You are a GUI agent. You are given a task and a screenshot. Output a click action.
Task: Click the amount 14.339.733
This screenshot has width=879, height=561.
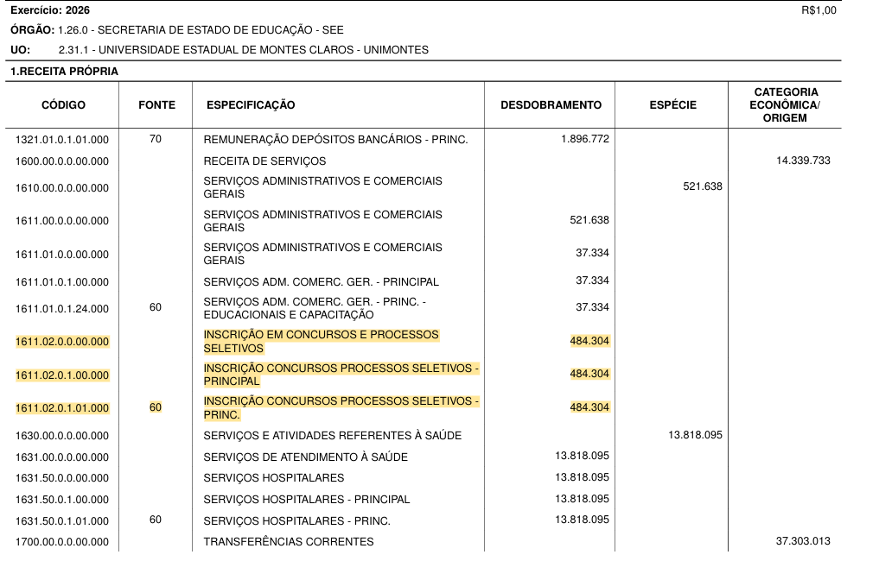(803, 161)
